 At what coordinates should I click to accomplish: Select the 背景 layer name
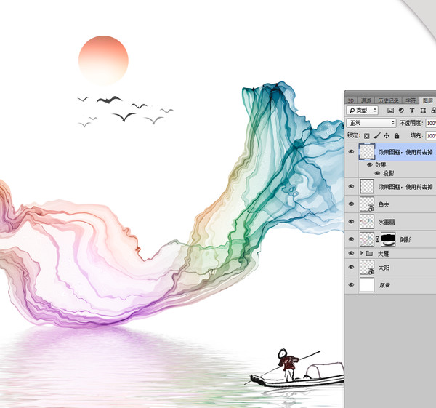click(384, 285)
